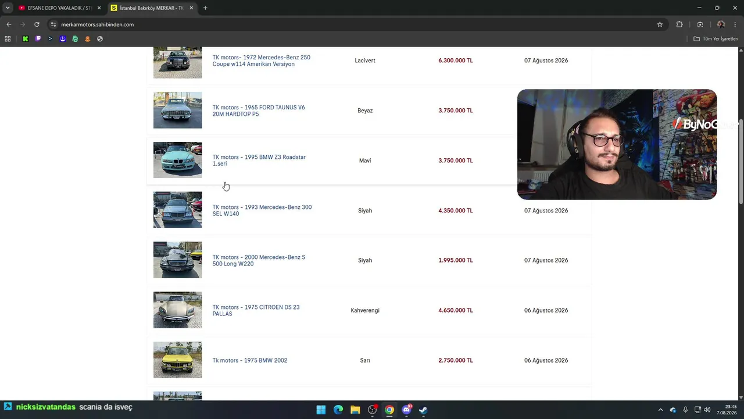Click the Mercedes 300 SEL thumbnail photo
The height and width of the screenshot is (419, 744).
point(177,210)
